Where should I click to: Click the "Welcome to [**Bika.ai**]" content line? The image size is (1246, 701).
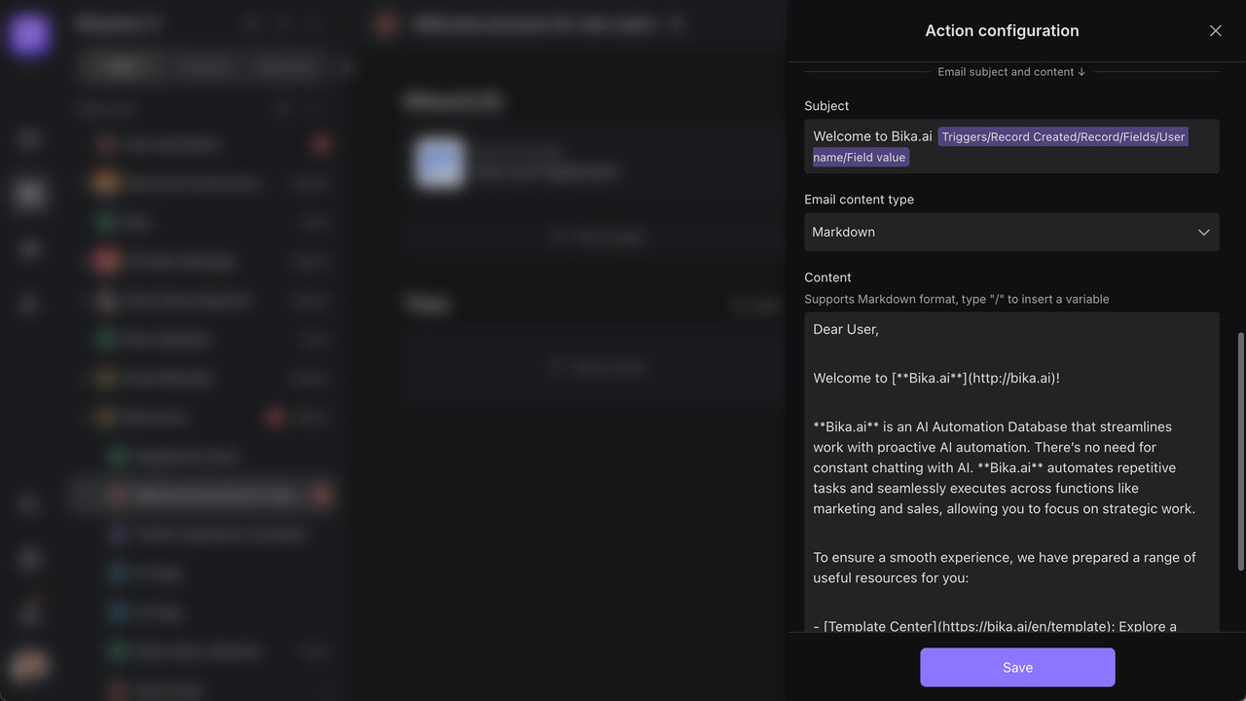pos(936,379)
